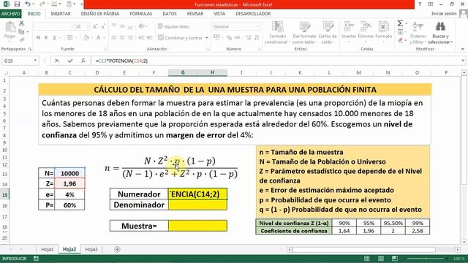Click the Help question mark icon

[420, 4]
